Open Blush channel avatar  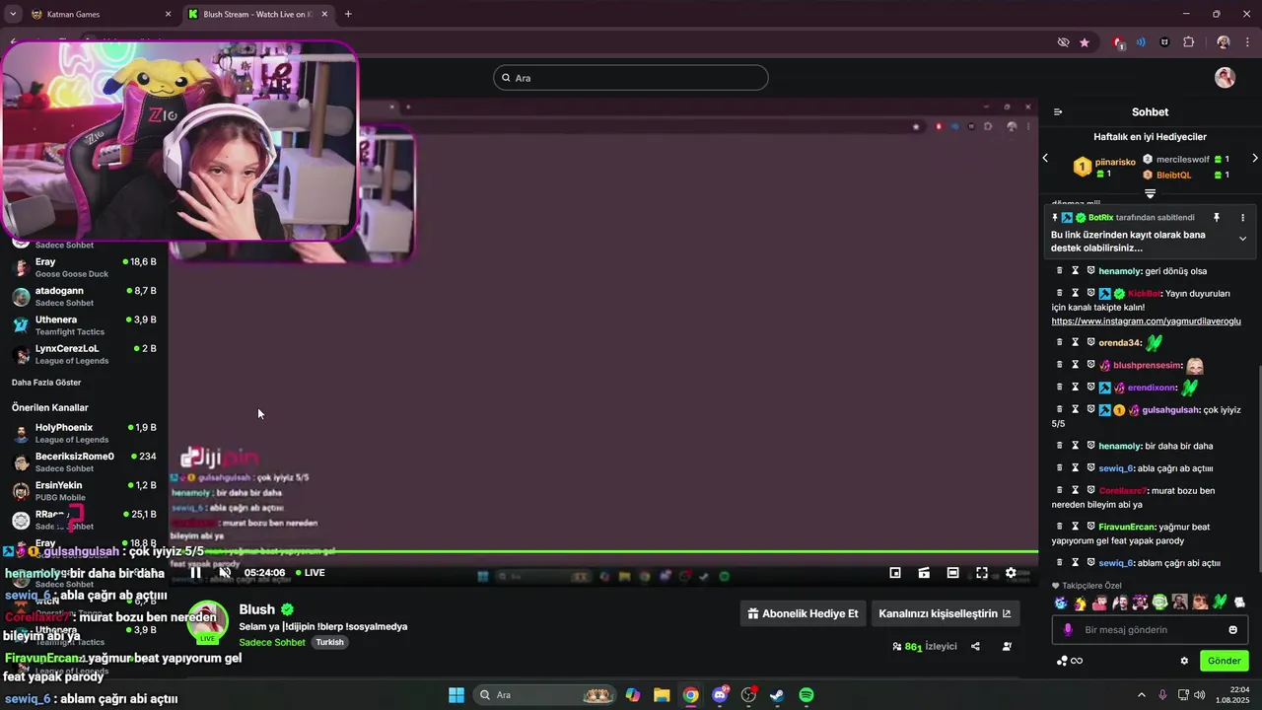tap(208, 621)
